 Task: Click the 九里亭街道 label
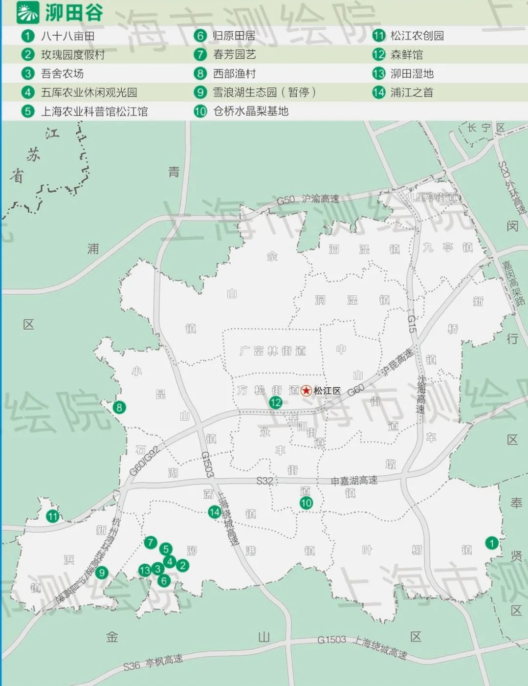click(432, 198)
